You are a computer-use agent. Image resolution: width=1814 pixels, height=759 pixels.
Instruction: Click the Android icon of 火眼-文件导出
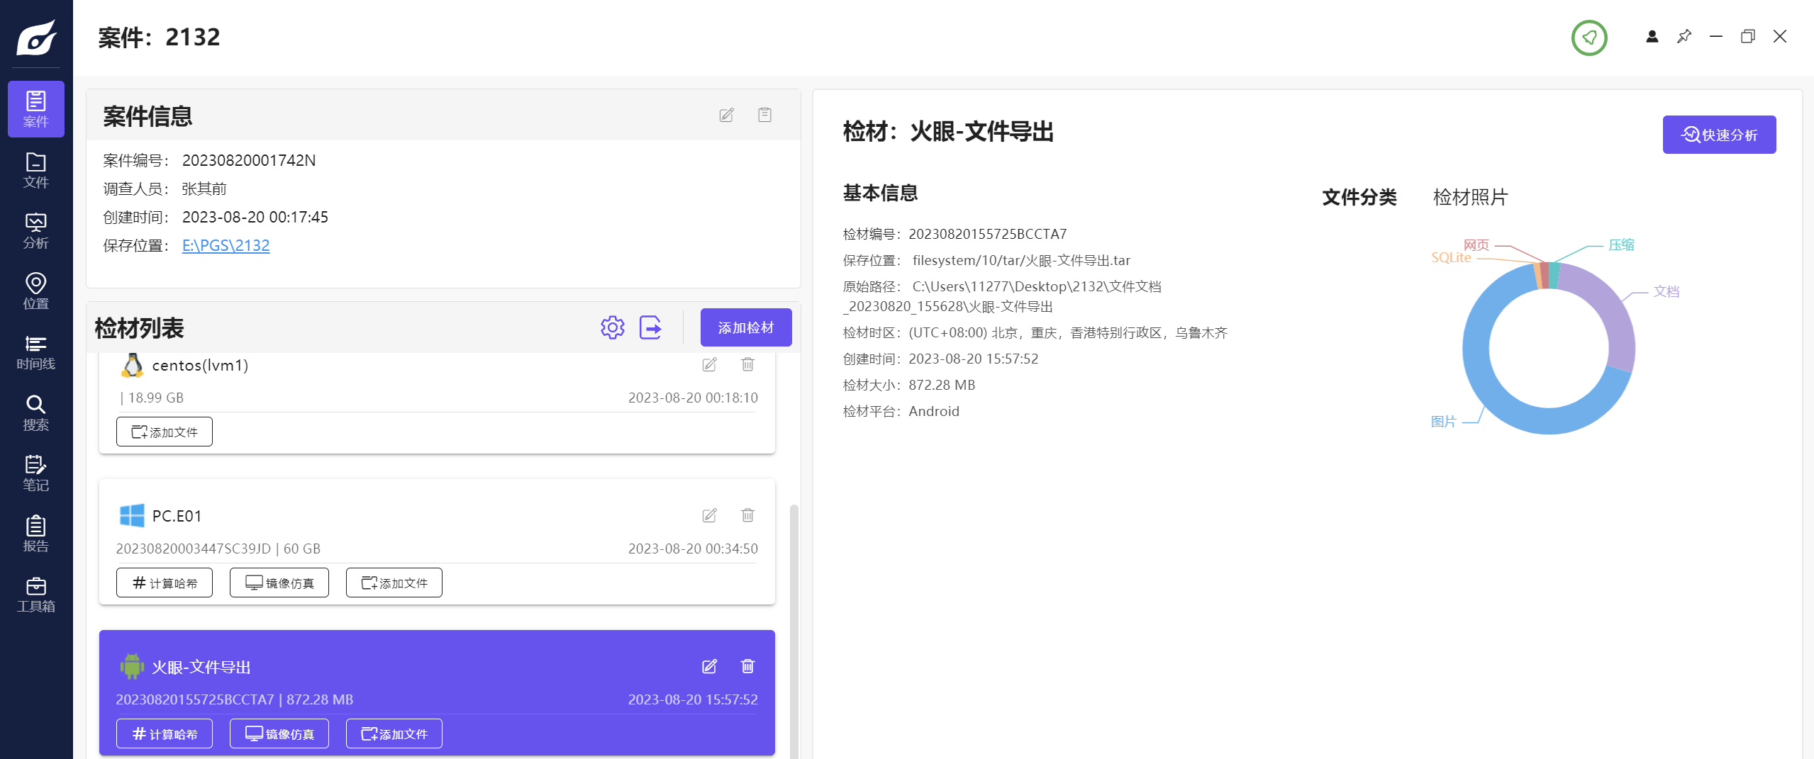tap(132, 666)
